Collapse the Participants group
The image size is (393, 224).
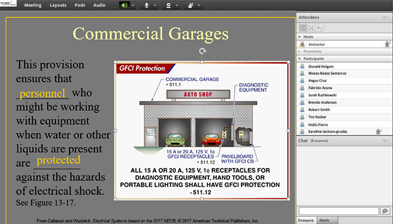[x=300, y=58]
